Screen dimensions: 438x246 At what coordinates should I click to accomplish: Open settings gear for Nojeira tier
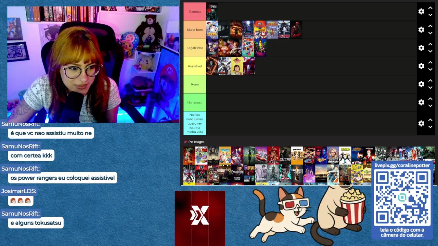(421, 123)
